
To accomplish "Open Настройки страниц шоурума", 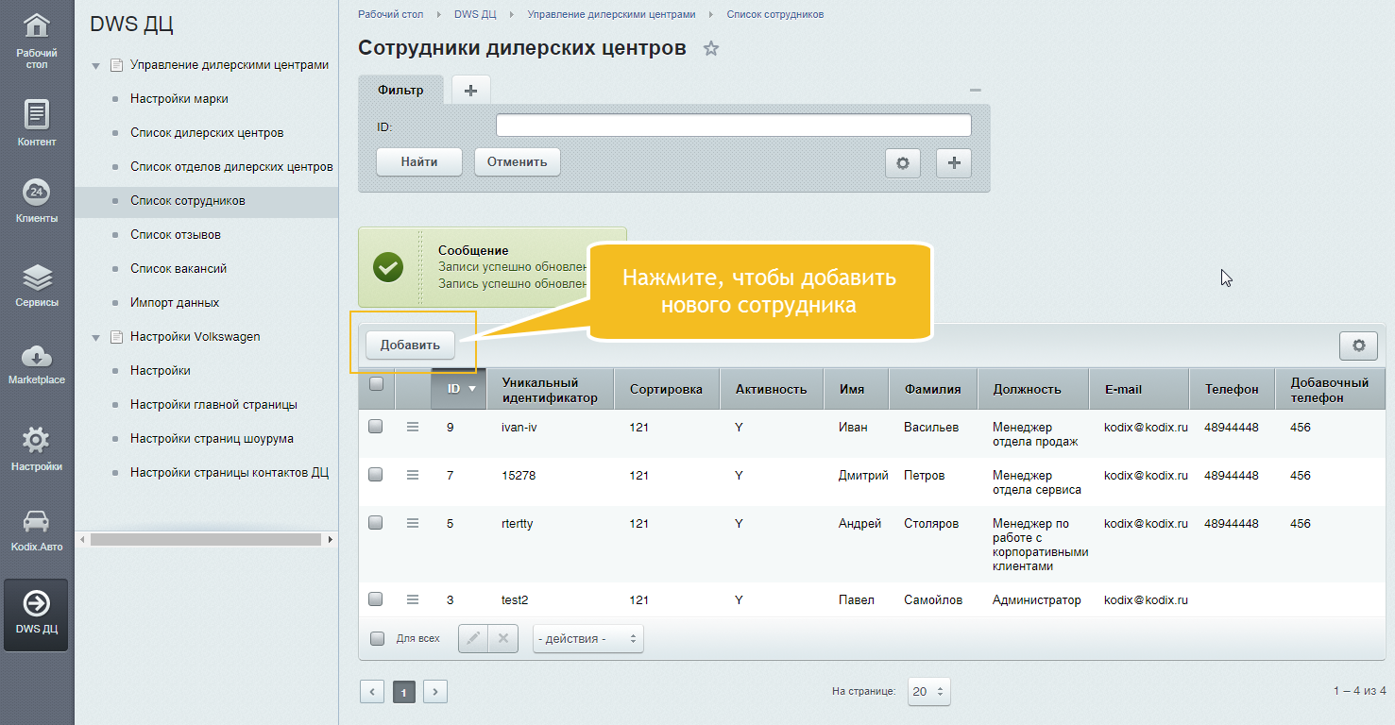I will [x=212, y=439].
